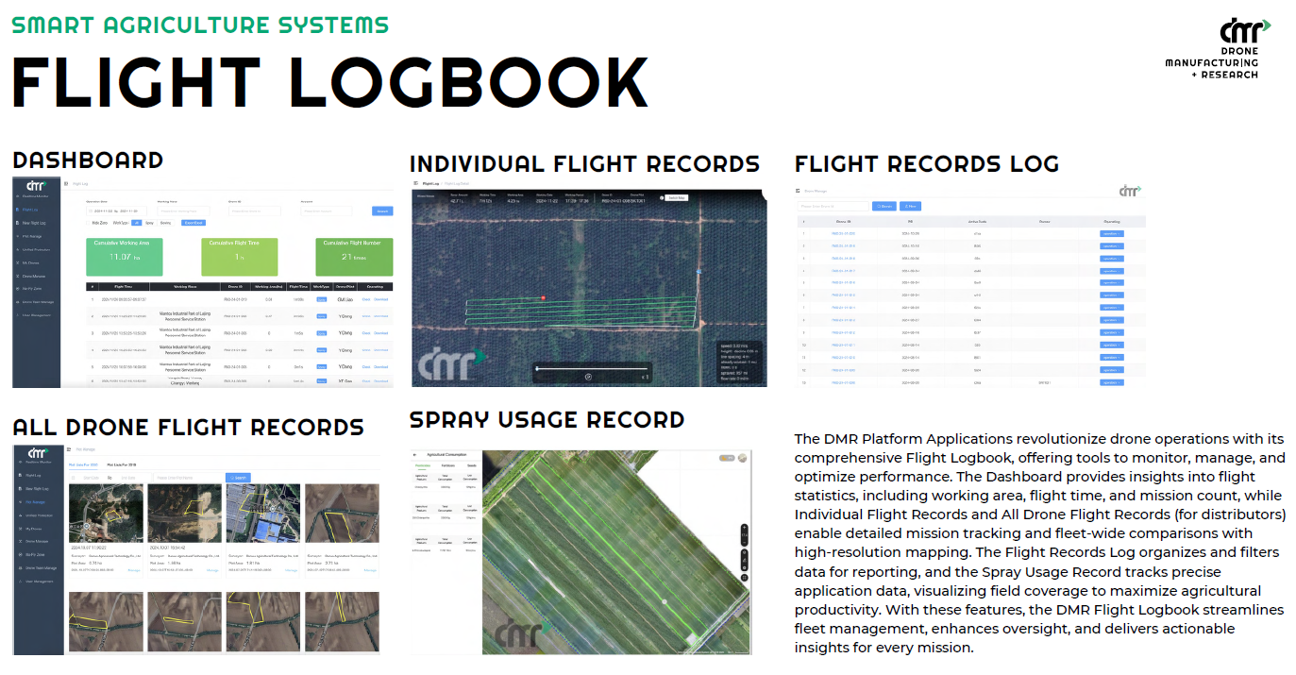Click the x1 playback speed control

point(646,377)
